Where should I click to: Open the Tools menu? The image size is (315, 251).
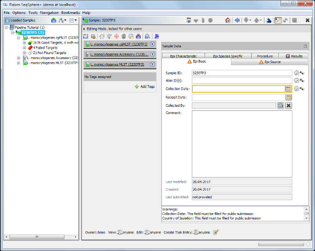(33, 13)
